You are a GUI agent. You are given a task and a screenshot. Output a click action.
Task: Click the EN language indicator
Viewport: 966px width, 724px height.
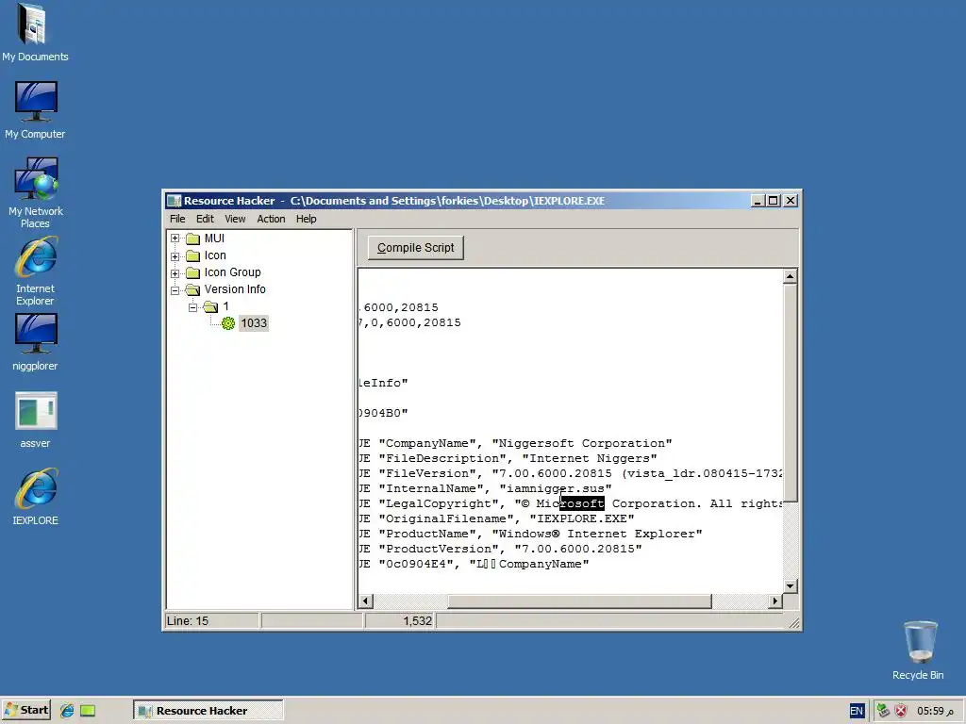coord(857,711)
